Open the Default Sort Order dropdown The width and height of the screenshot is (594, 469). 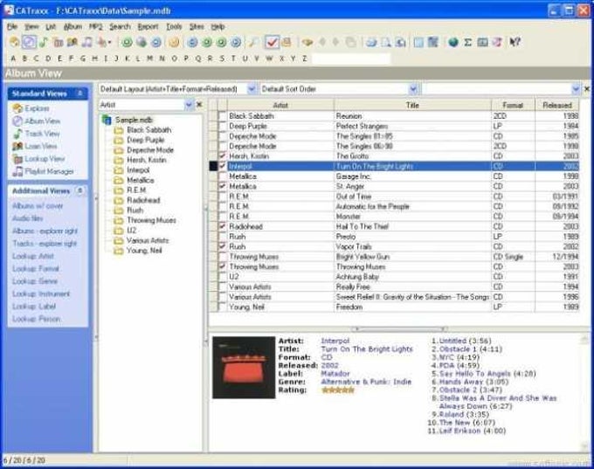(x=413, y=89)
